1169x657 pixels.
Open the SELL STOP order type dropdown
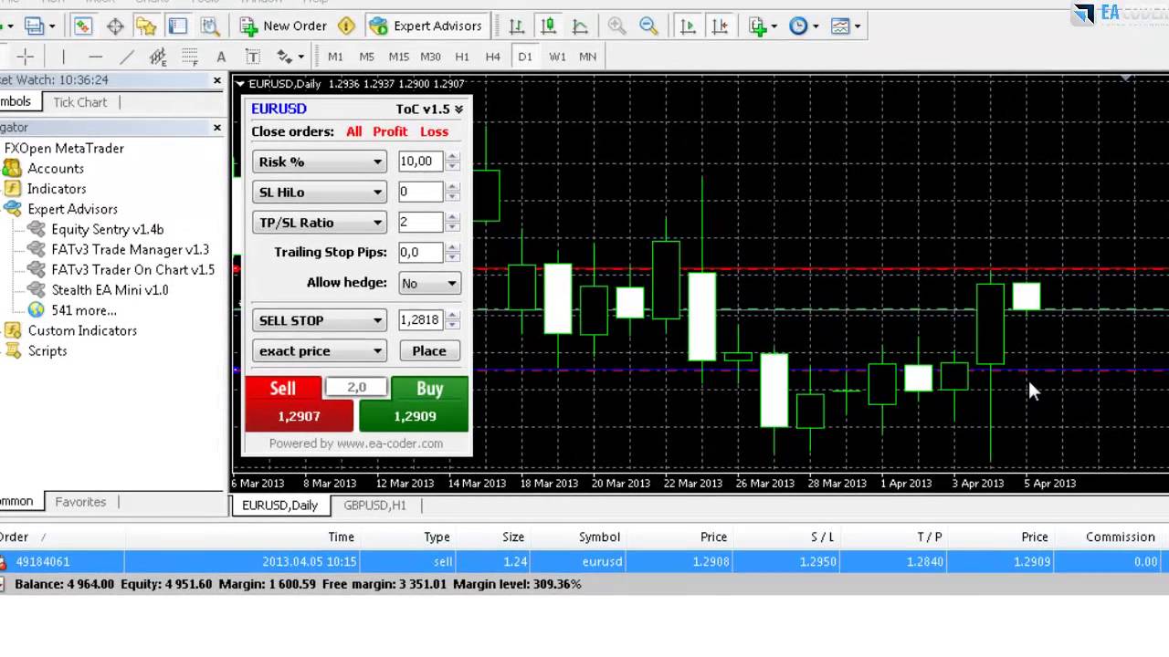click(320, 320)
